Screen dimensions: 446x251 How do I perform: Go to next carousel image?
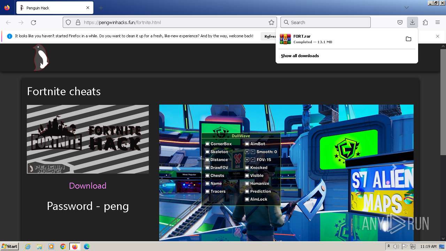point(394,167)
